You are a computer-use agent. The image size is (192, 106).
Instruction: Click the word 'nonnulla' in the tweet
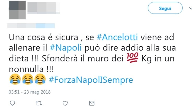[x=26, y=69]
